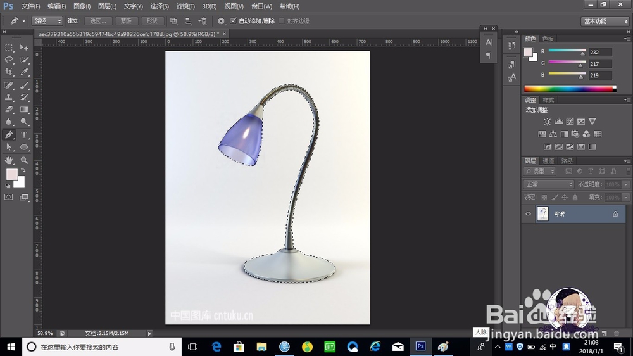The width and height of the screenshot is (633, 356).
Task: Toggle visibility of the 背景 layer
Action: (x=528, y=213)
